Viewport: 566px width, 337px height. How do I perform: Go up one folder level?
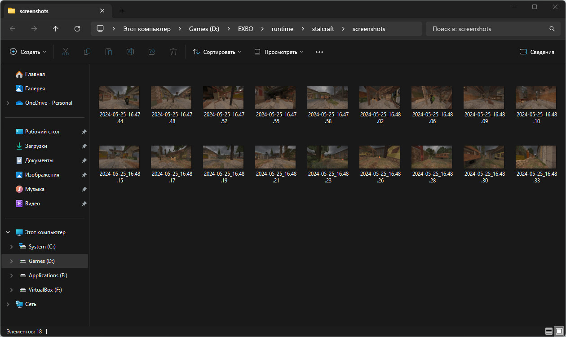(x=56, y=29)
